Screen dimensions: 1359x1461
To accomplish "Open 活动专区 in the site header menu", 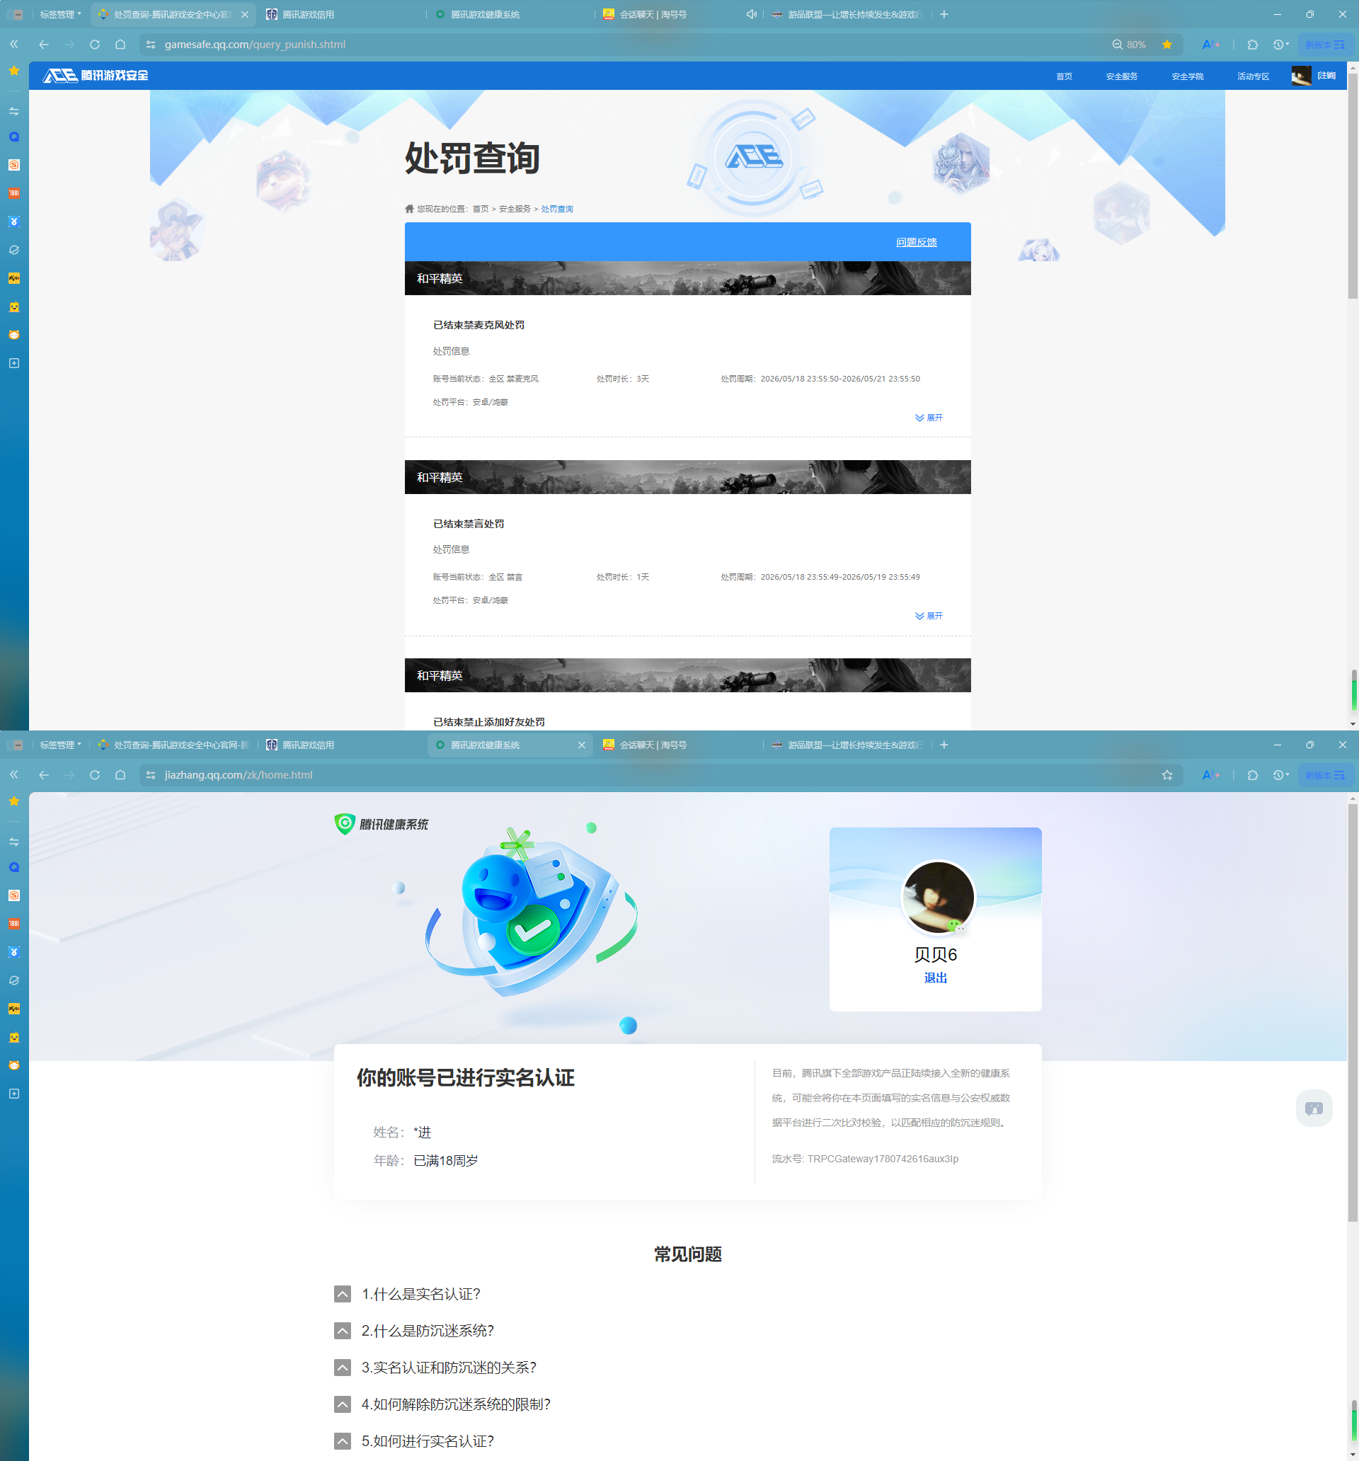I will (1253, 76).
